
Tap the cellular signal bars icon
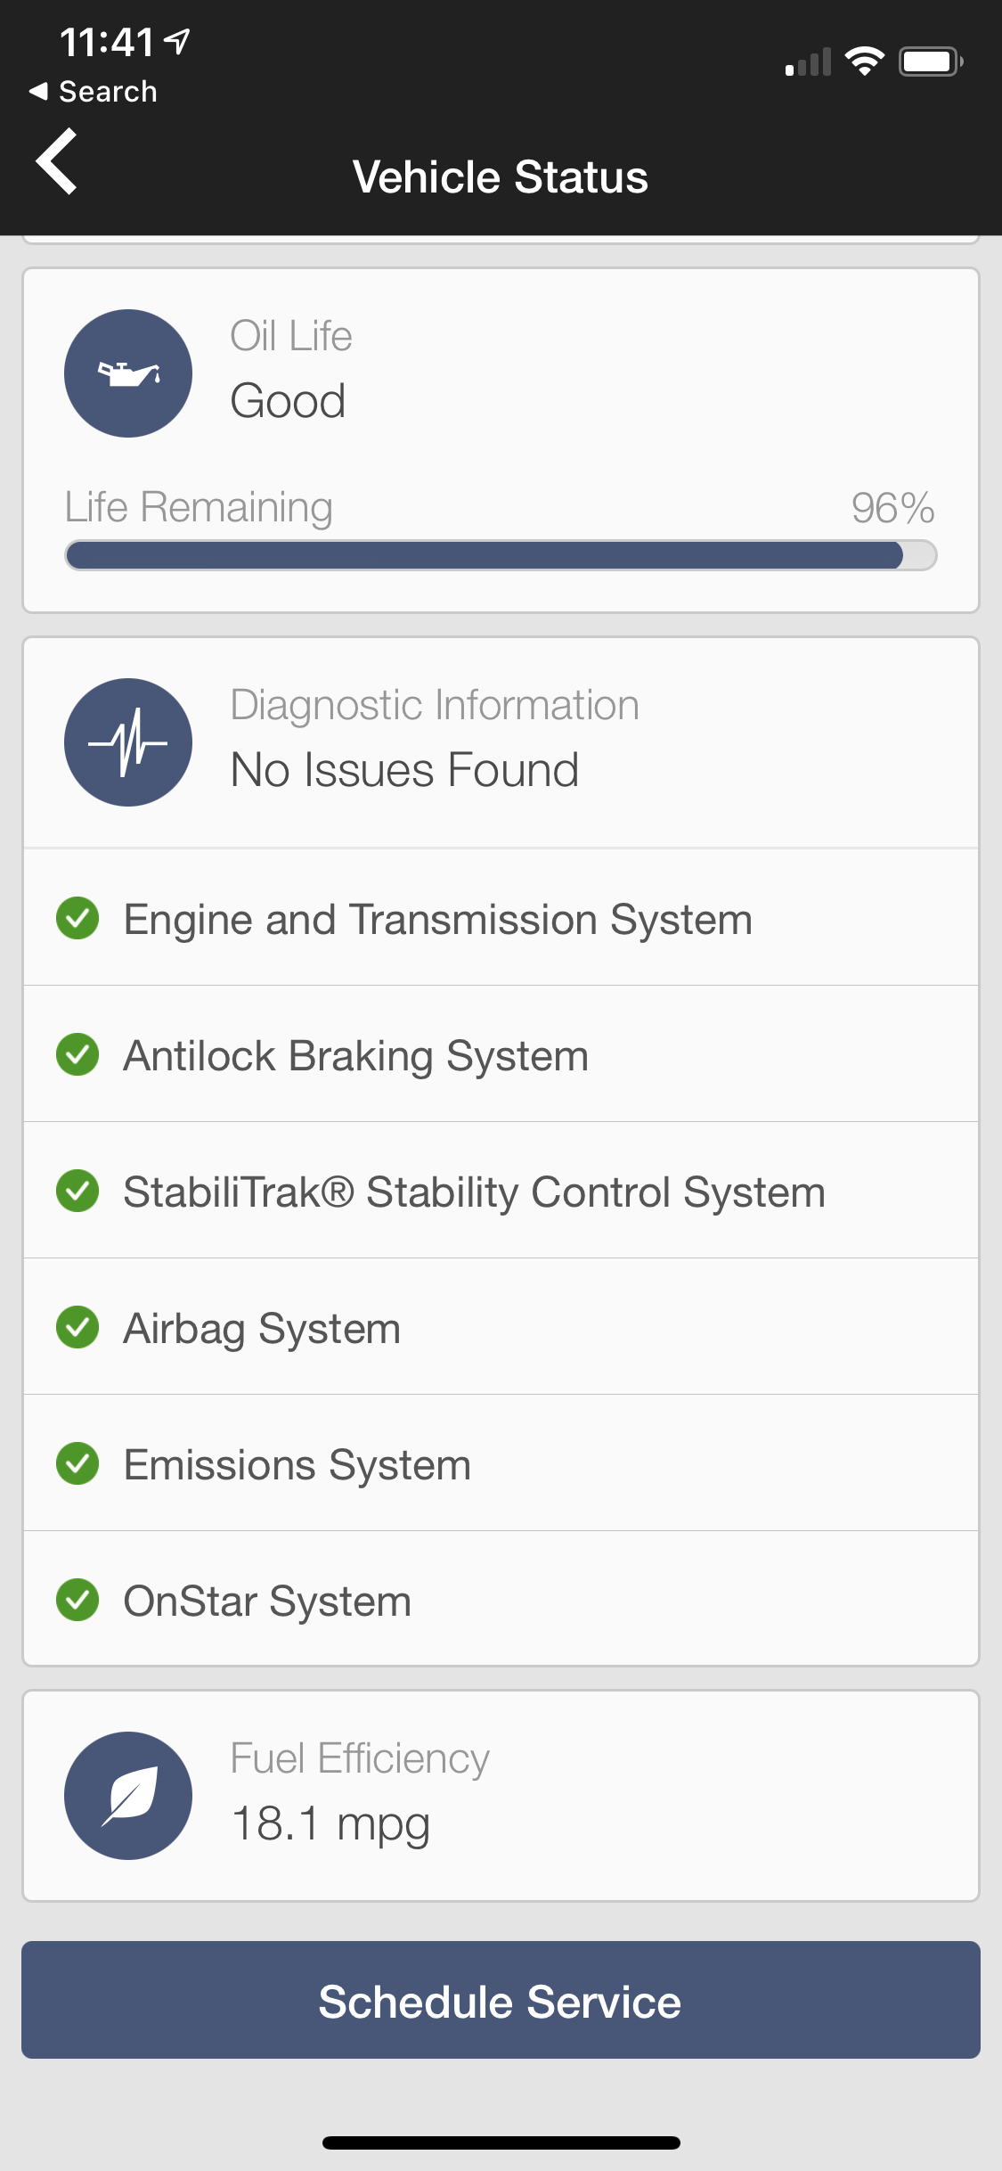[808, 62]
